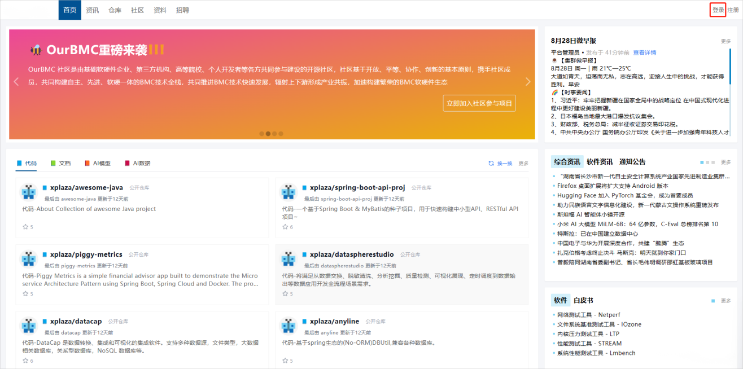743x369 pixels.
Task: Click the 登录 link
Action: click(x=718, y=10)
